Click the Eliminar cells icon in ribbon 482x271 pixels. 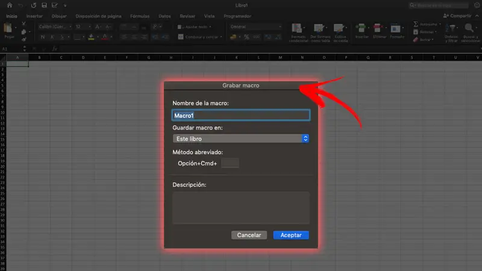(x=378, y=28)
